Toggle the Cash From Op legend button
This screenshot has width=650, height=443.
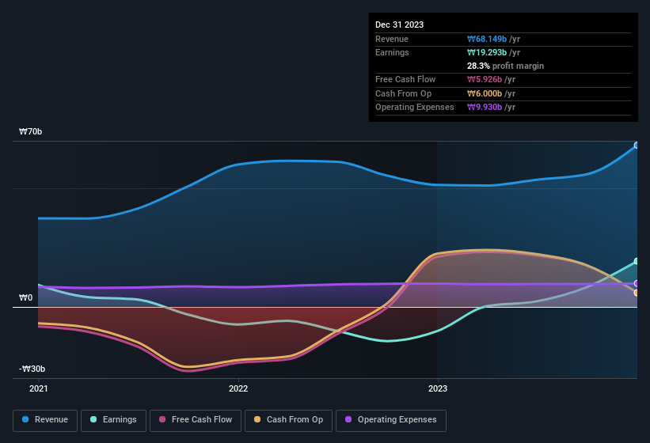[288, 420]
